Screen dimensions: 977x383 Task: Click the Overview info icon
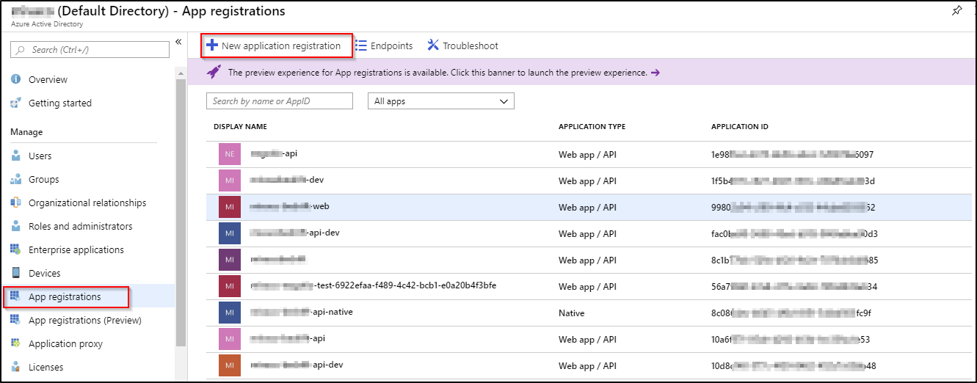point(15,79)
